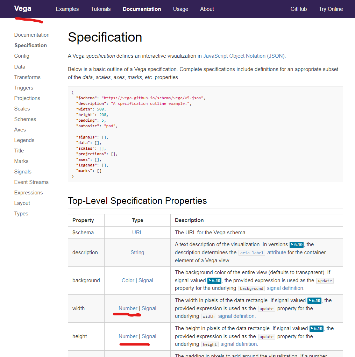The image size is (355, 357).
Task: Select Documentation in the top menu
Action: pyautogui.click(x=142, y=9)
